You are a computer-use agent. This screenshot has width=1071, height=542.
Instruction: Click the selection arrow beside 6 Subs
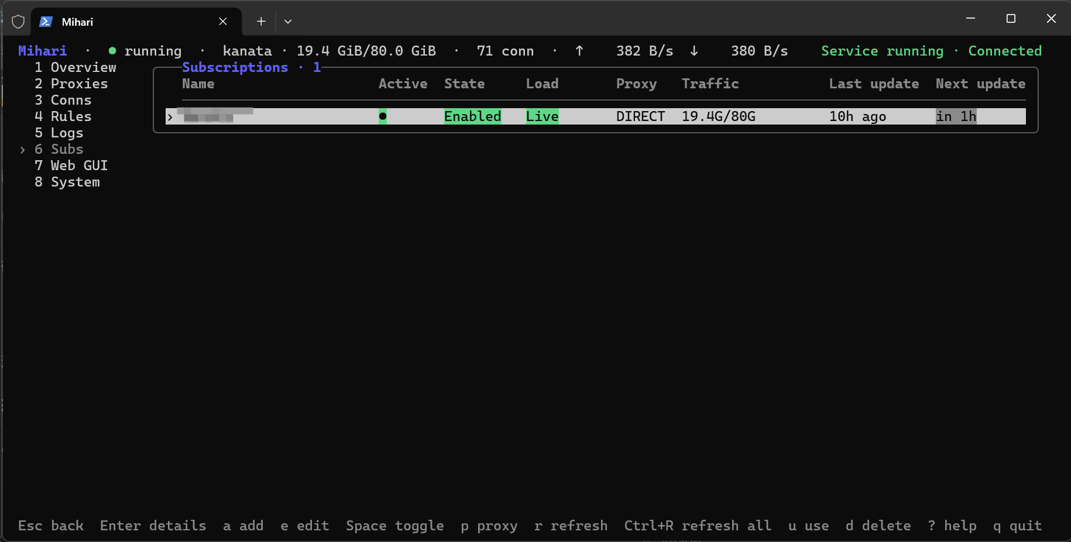tap(22, 150)
